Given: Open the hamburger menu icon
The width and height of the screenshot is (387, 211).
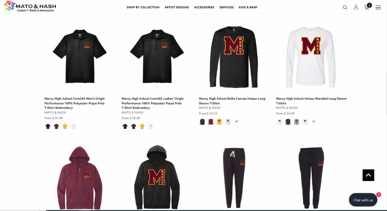Looking at the screenshot, I should pyautogui.click(x=378, y=7).
